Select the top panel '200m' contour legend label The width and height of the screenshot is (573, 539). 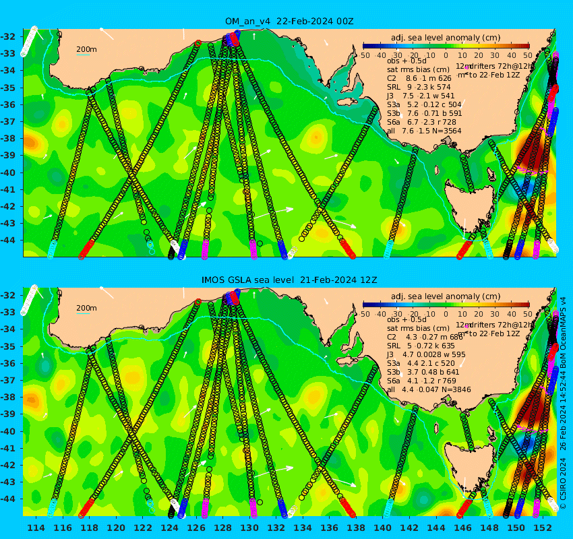(x=86, y=49)
